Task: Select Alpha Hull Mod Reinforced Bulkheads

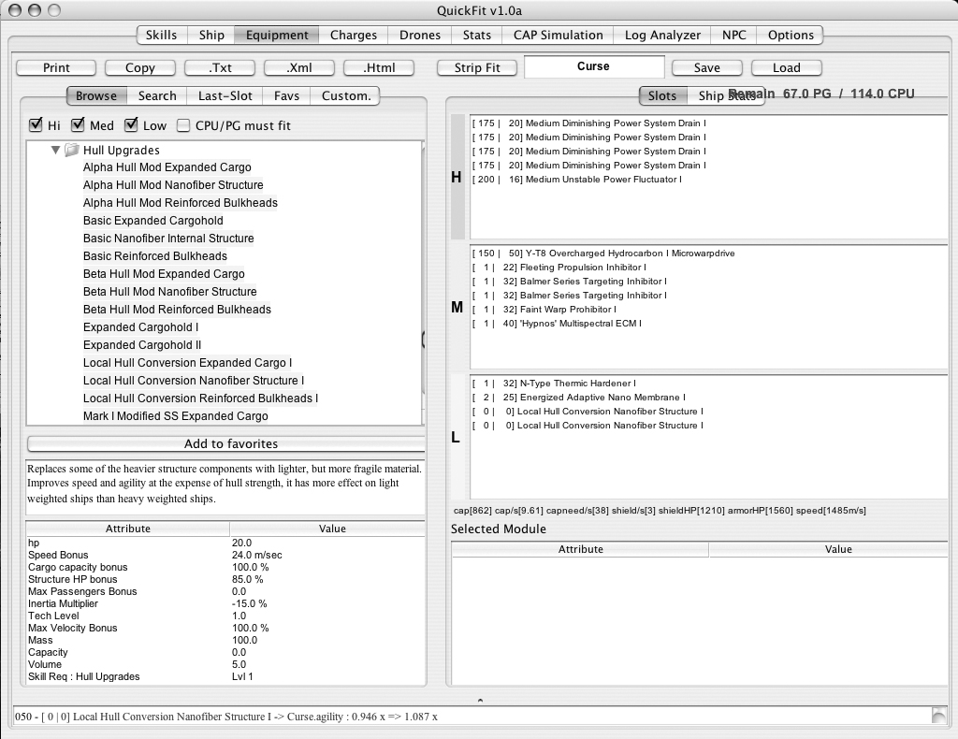Action: tap(181, 203)
